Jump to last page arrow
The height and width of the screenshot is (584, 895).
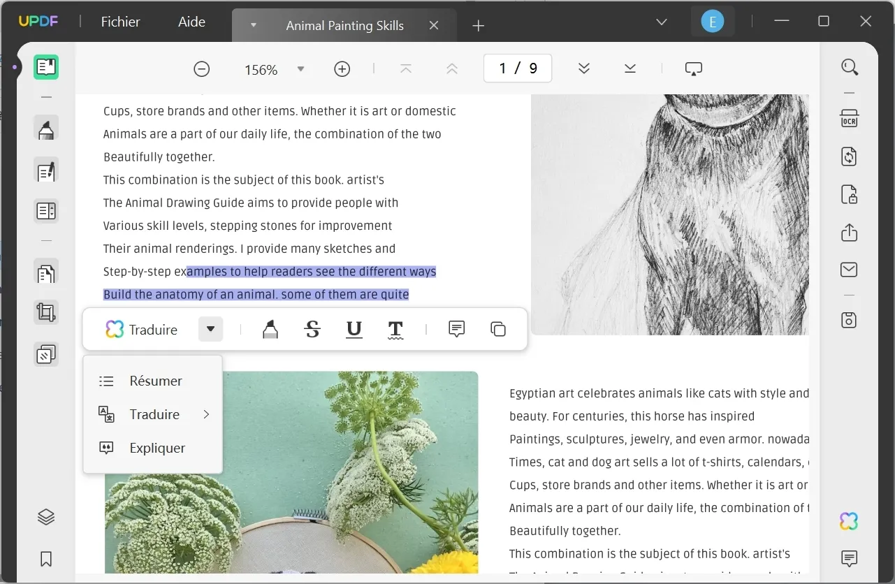(x=630, y=68)
